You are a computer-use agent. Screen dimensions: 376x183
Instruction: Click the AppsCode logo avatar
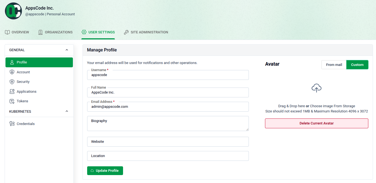point(13,11)
